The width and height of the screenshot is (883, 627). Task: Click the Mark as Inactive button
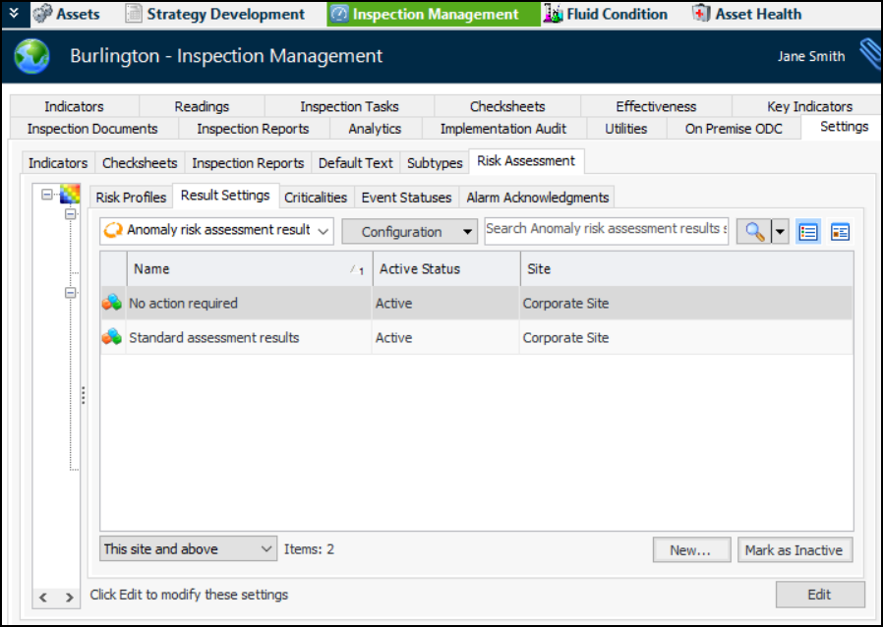(795, 550)
